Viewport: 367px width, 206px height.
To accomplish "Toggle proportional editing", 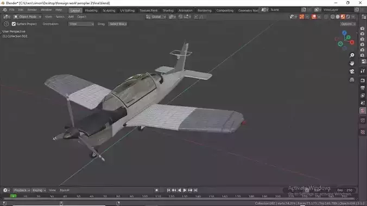I will coord(196,17).
